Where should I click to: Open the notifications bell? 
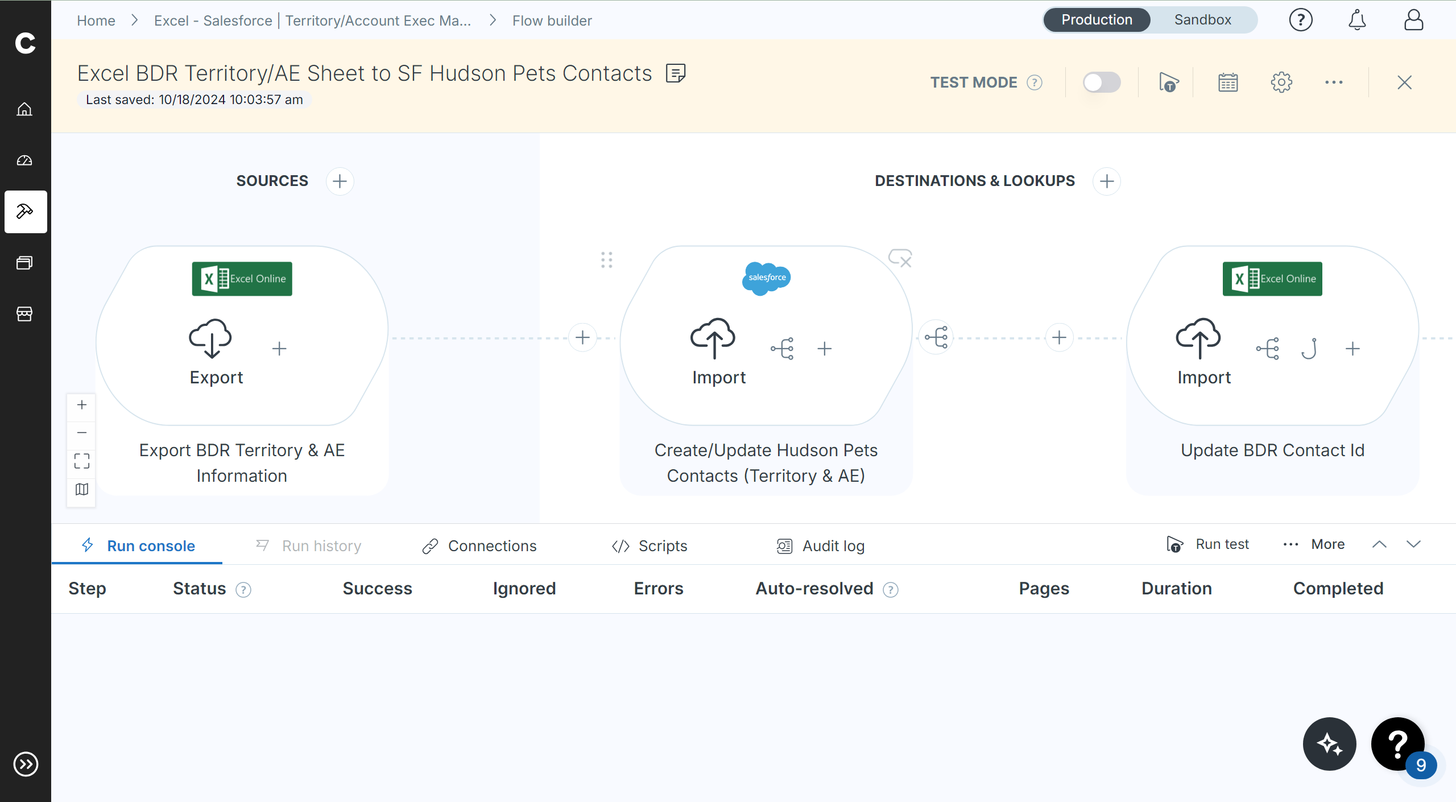click(1357, 20)
